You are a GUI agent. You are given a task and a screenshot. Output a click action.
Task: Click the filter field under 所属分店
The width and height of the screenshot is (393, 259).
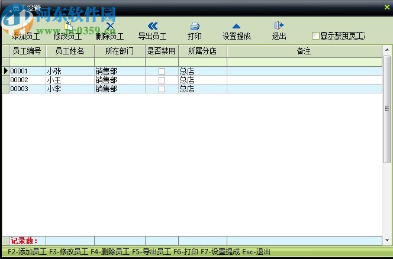click(x=202, y=62)
